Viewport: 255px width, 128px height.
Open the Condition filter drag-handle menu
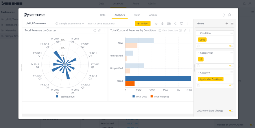pyautogui.click(x=231, y=33)
